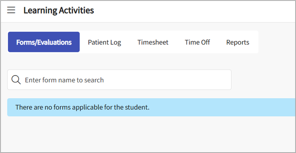
Task: Click the magnifying glass search icon
Action: coord(16,80)
